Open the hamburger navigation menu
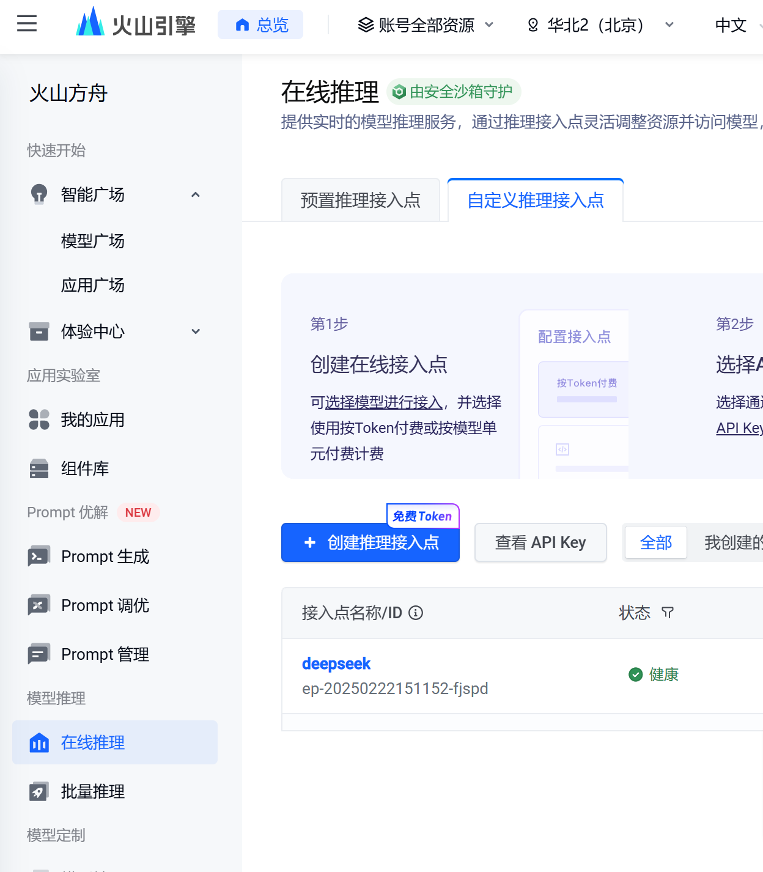 (27, 24)
